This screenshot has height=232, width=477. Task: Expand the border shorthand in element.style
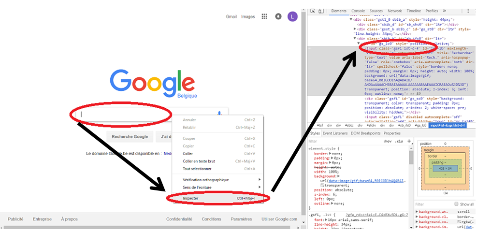point(331,154)
